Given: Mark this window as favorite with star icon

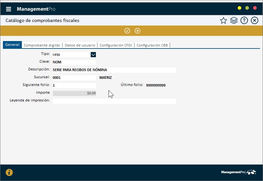Looking at the screenshot, I should pyautogui.click(x=223, y=20).
